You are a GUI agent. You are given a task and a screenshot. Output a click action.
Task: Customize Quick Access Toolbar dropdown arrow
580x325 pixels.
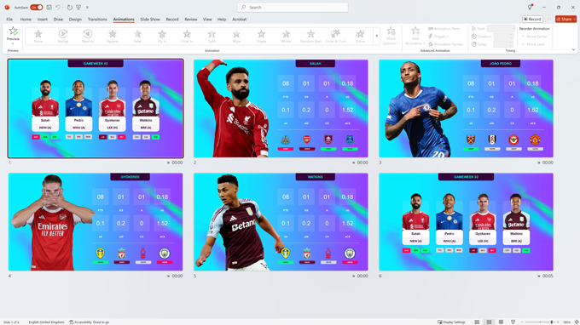tap(87, 8)
